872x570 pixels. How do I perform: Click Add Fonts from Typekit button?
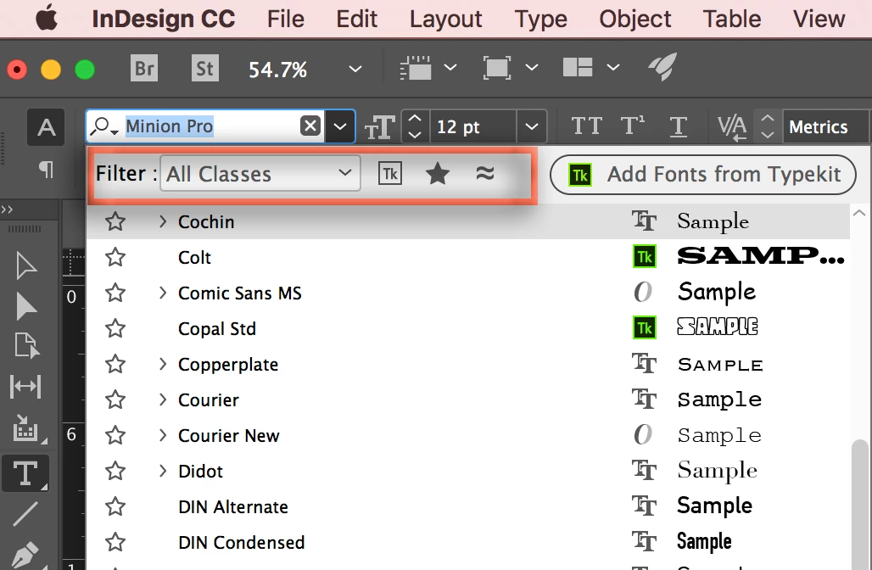coord(703,175)
